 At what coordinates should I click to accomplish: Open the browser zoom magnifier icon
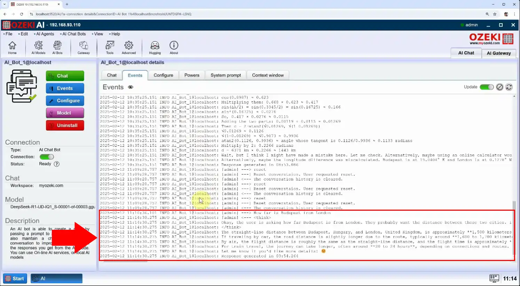(x=487, y=14)
